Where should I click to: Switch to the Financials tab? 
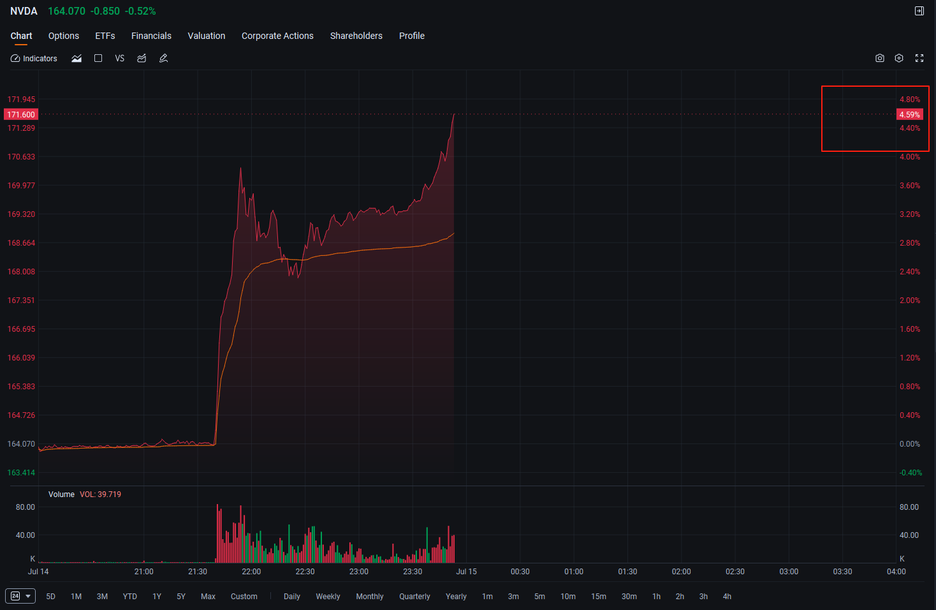click(151, 36)
